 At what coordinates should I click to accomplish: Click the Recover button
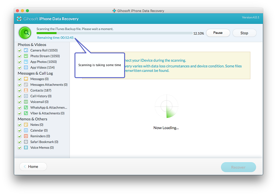point(238,167)
